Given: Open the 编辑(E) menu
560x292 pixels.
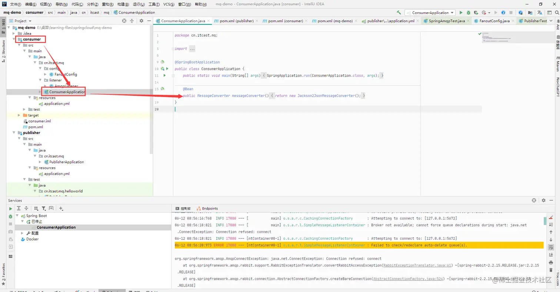Looking at the screenshot, I should (x=31, y=4).
